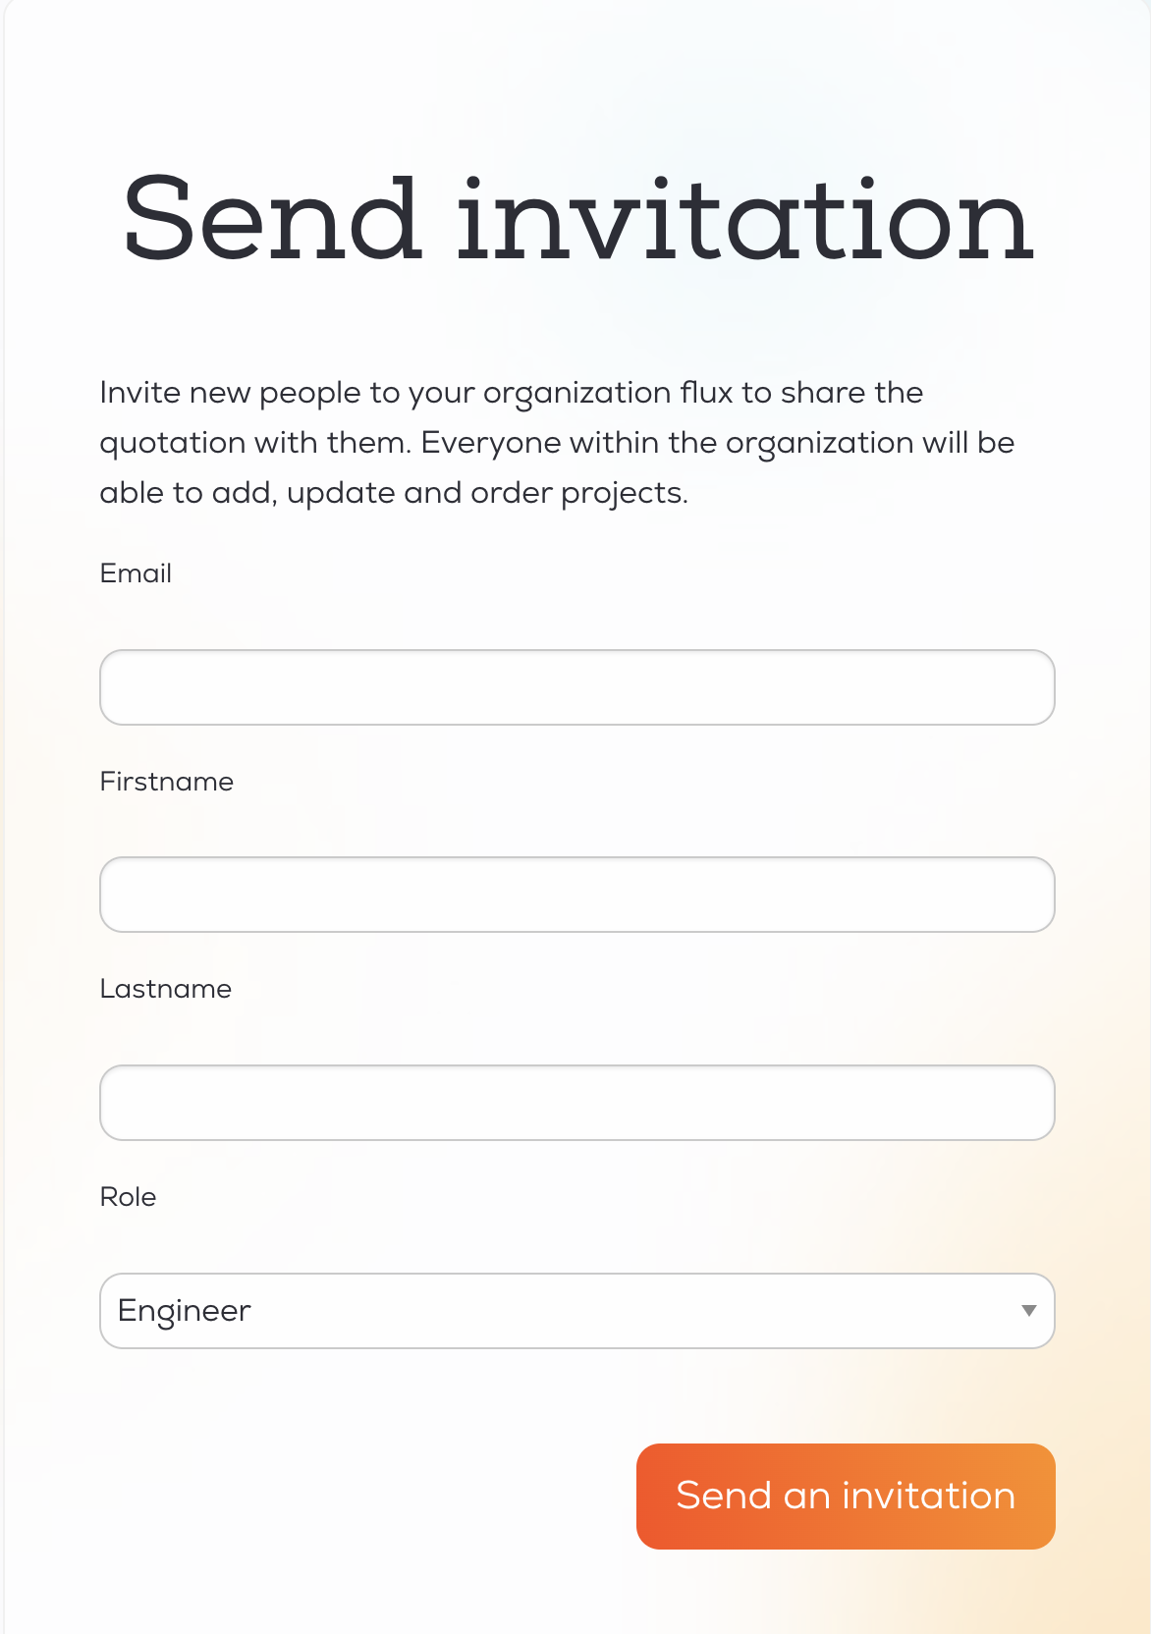Click the Lastname label text
Screen dimensions: 1151x1634
(166, 989)
